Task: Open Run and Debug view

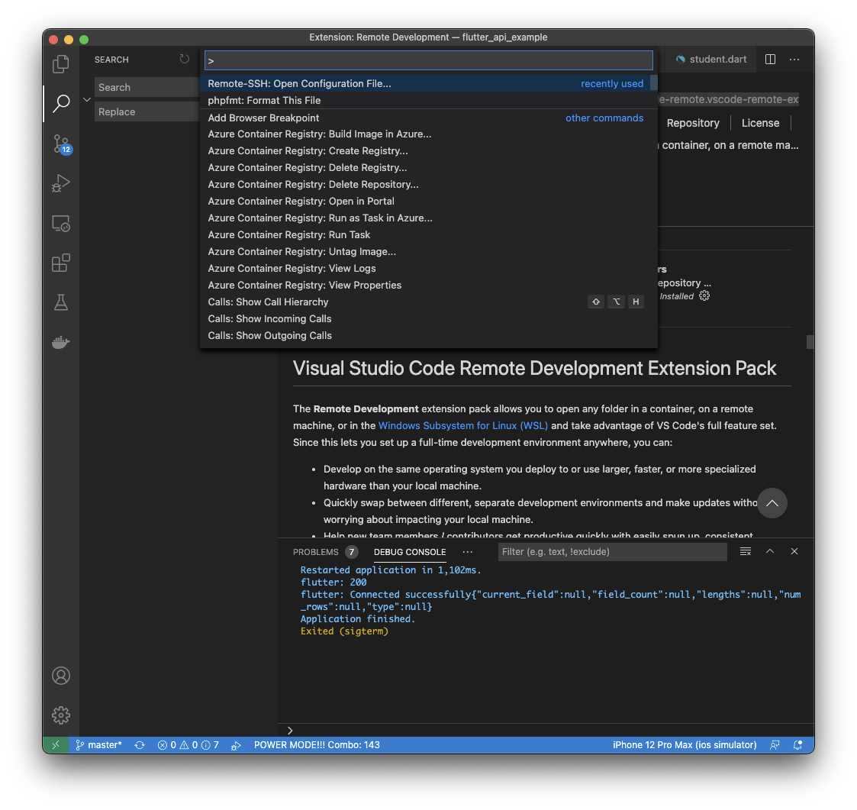Action: pyautogui.click(x=60, y=183)
